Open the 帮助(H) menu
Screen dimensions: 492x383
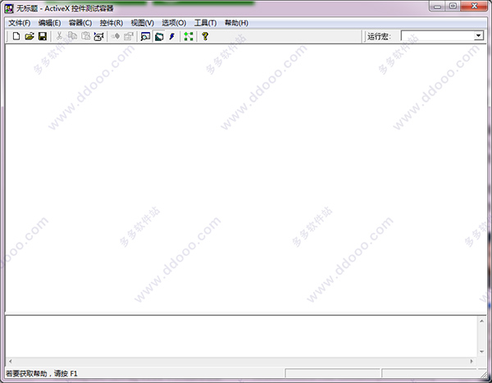pyautogui.click(x=236, y=23)
